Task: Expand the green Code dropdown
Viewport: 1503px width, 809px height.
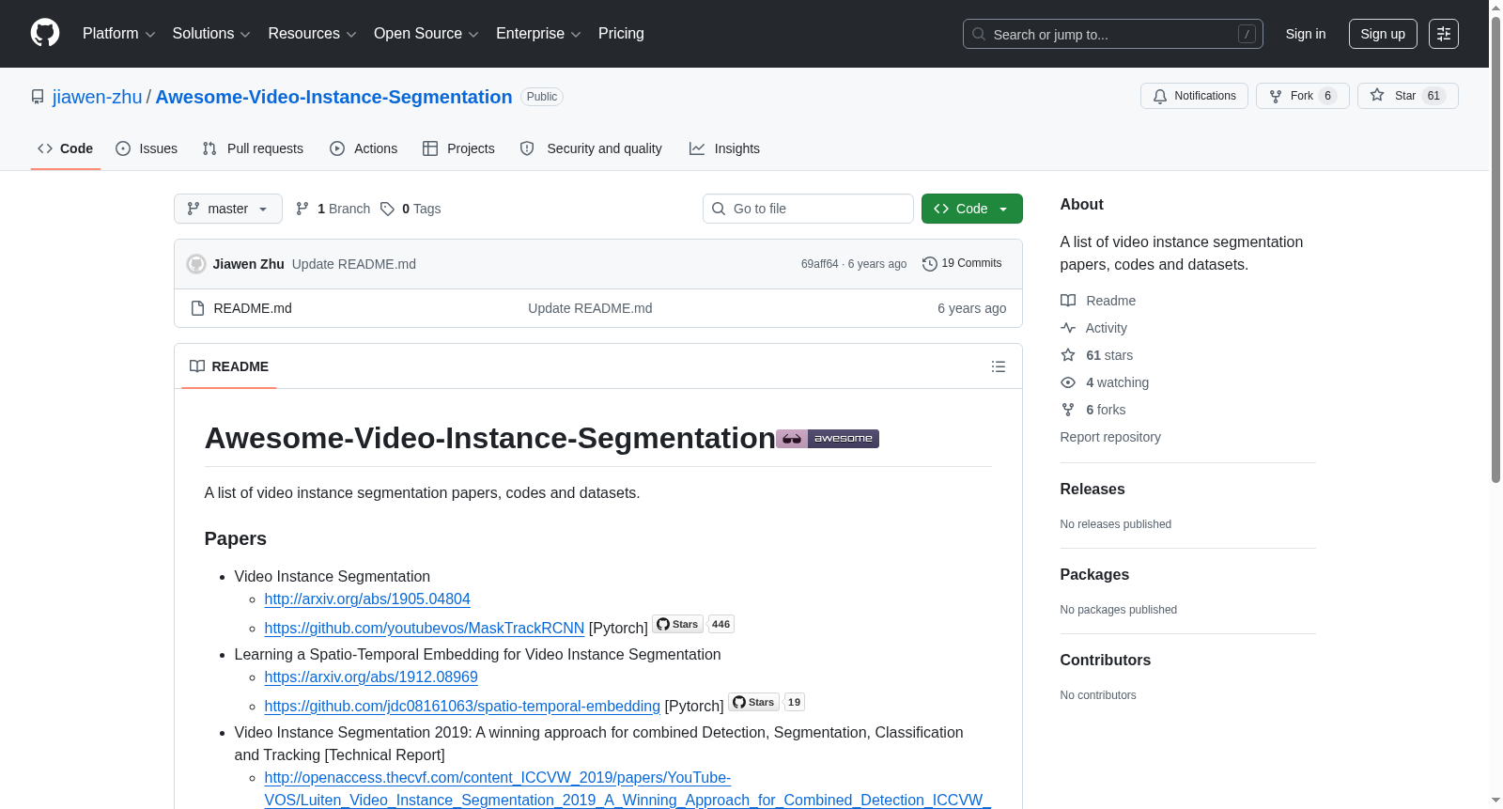Action: pos(972,209)
